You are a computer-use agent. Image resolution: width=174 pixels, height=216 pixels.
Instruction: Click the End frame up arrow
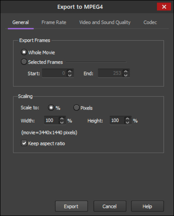(126, 71)
